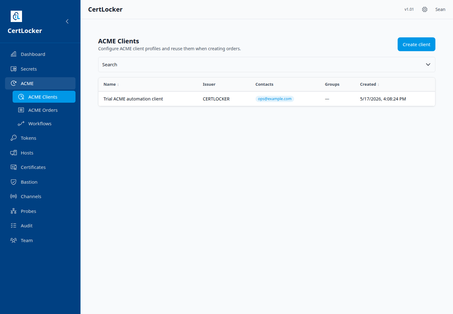
Task: Open ACME Orders submenu item
Action: [44, 110]
